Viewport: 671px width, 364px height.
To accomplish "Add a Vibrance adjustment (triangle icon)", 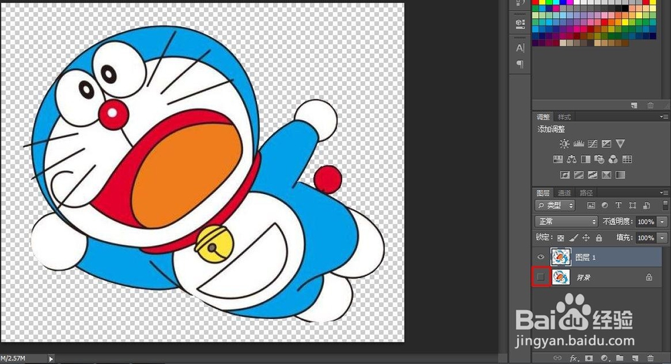I will click(x=620, y=144).
